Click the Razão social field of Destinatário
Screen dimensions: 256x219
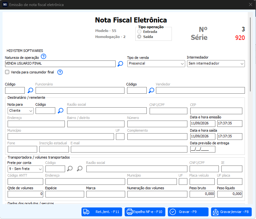click(107, 111)
